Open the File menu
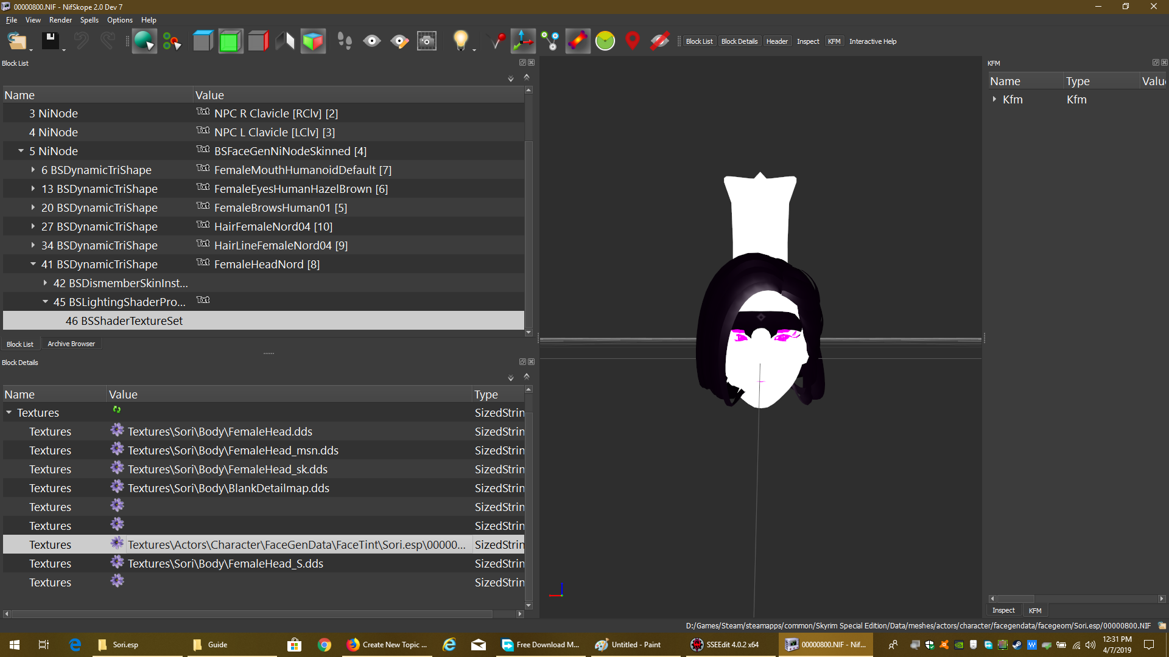The width and height of the screenshot is (1169, 657). pos(12,20)
